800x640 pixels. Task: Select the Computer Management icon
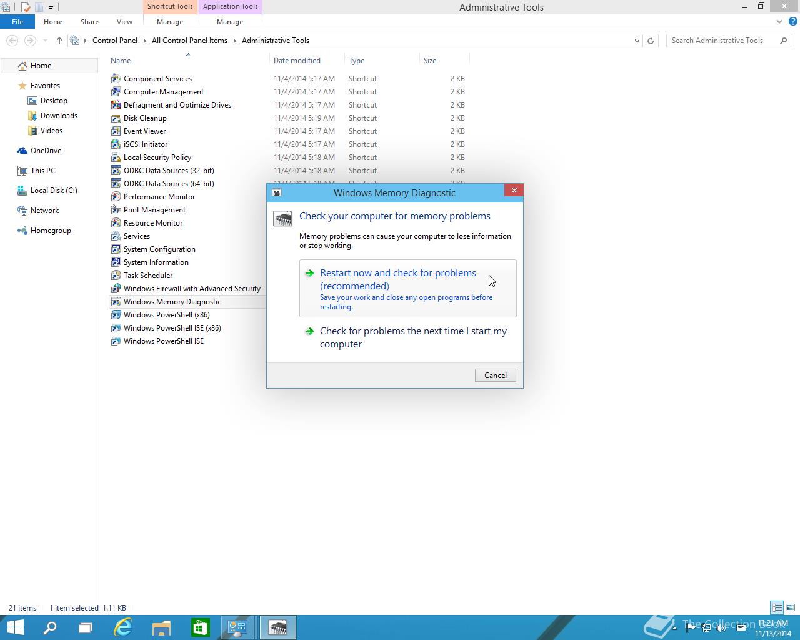(116, 92)
